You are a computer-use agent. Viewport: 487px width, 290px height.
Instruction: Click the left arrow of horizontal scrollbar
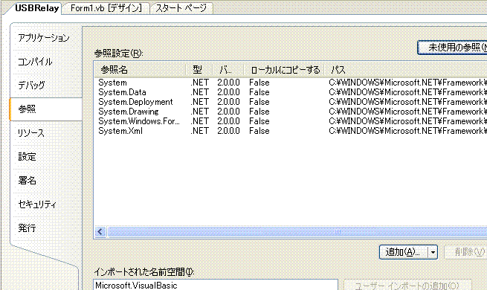point(100,231)
